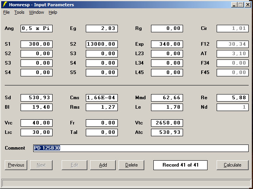Viewport: 253px width, 189px height.
Task: Open the Window menu
Action: pos(36,12)
